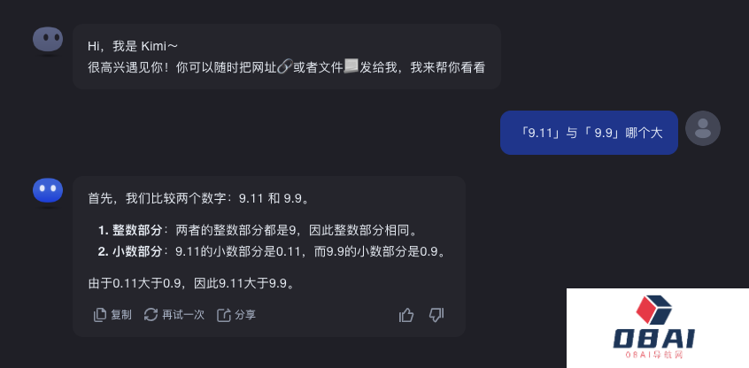Click the link chain emoji in the greeting
This screenshot has width=749, height=368.
click(284, 66)
